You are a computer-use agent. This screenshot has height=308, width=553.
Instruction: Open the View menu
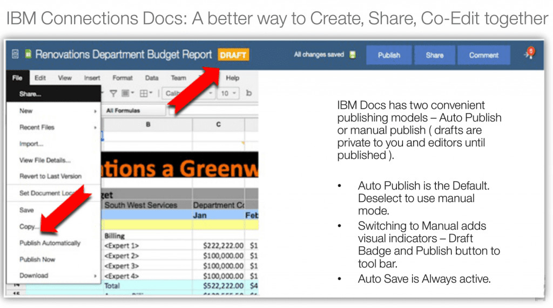click(x=65, y=78)
